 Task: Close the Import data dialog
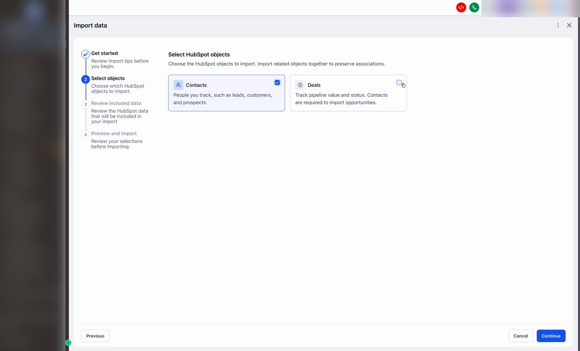click(569, 25)
